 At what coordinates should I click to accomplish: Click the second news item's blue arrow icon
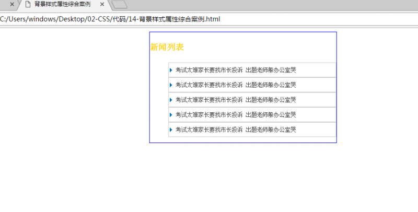pyautogui.click(x=171, y=85)
